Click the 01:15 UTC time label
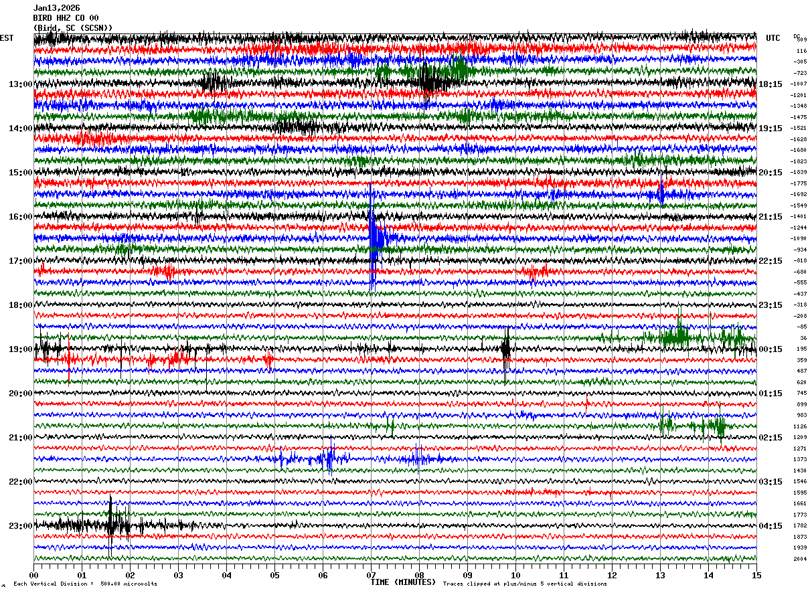This screenshot has height=593, width=810. [x=771, y=394]
